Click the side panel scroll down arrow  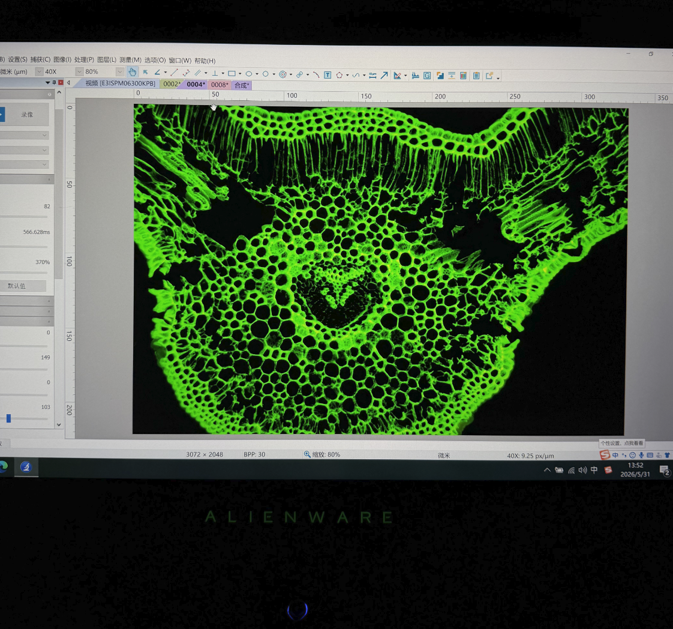coord(59,424)
